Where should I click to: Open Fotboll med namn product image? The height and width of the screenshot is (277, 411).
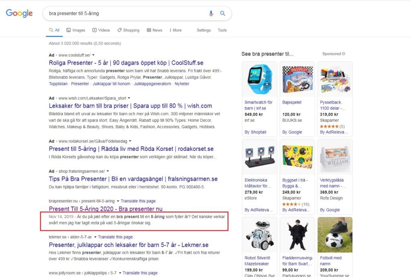click(335, 235)
